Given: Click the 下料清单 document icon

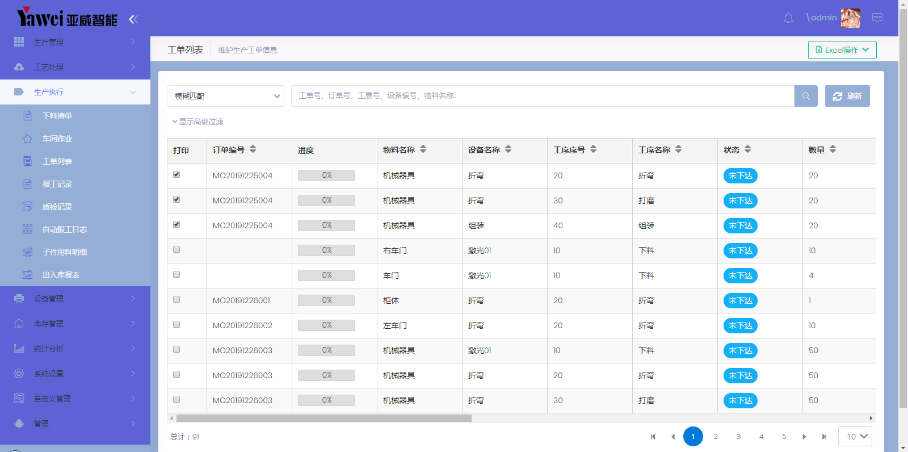Looking at the screenshot, I should [x=27, y=116].
